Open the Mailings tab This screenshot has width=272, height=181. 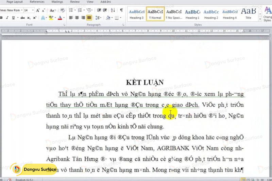(x=57, y=2)
